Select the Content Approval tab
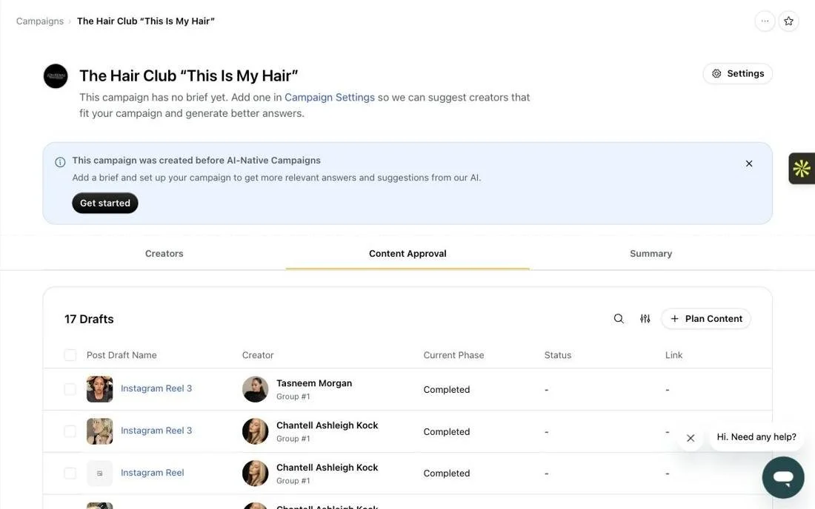815x509 pixels. [408, 254]
